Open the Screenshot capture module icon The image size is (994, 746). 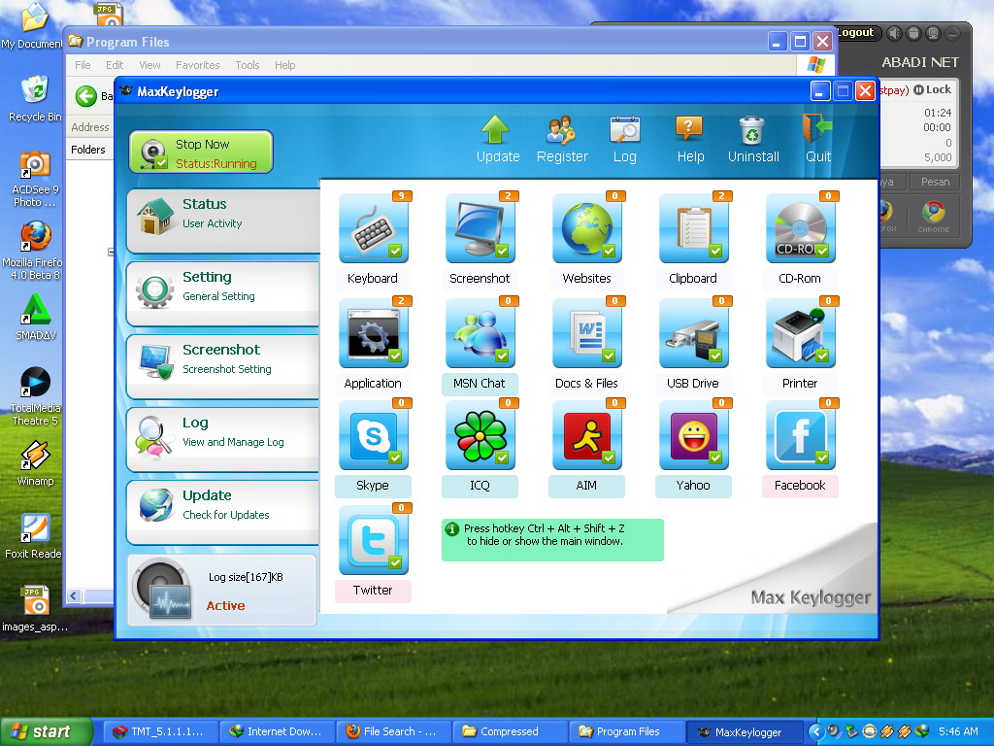[x=480, y=228]
